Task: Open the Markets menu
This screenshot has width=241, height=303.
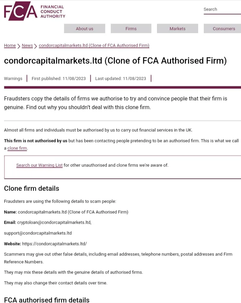Action: point(177,29)
